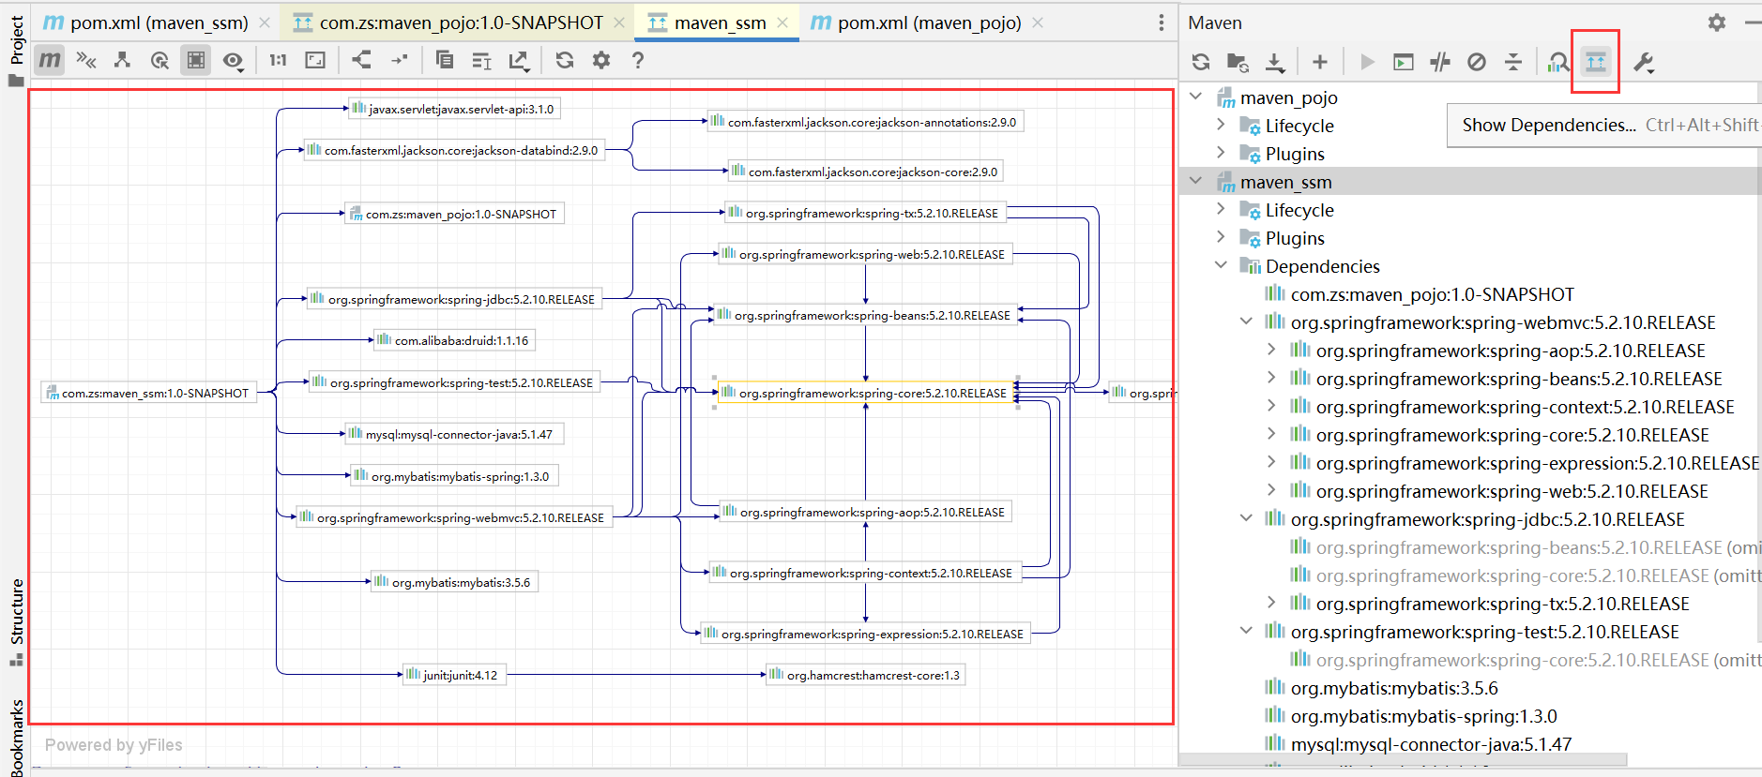
Task: Click the Show Dependencies diagram icon
Action: click(x=1596, y=62)
